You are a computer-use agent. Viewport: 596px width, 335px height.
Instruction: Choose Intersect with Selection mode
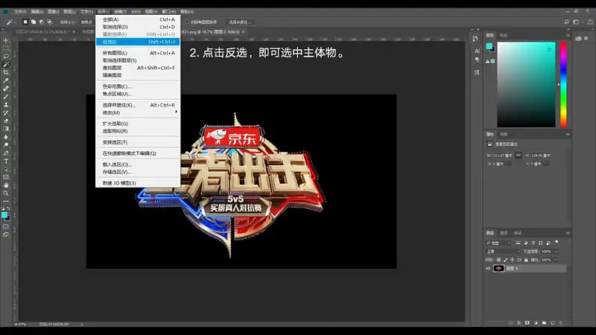click(x=50, y=22)
